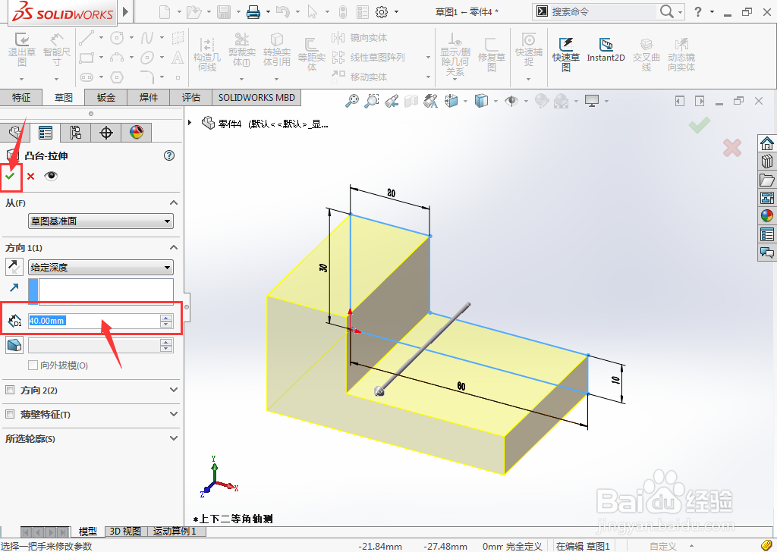This screenshot has width=777, height=552.
Task: Open the From (草图基准面) dropdown
Action: [x=101, y=221]
